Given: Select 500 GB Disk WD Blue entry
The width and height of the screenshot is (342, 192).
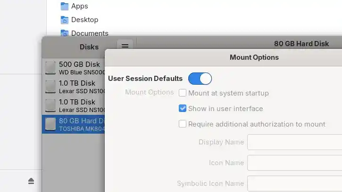Looking at the screenshot, I should point(79,68).
